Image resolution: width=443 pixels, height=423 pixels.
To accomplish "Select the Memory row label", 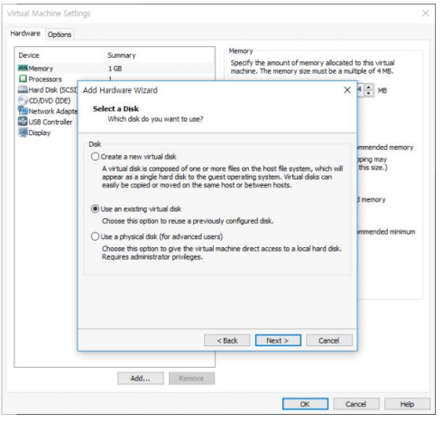I will tap(41, 69).
